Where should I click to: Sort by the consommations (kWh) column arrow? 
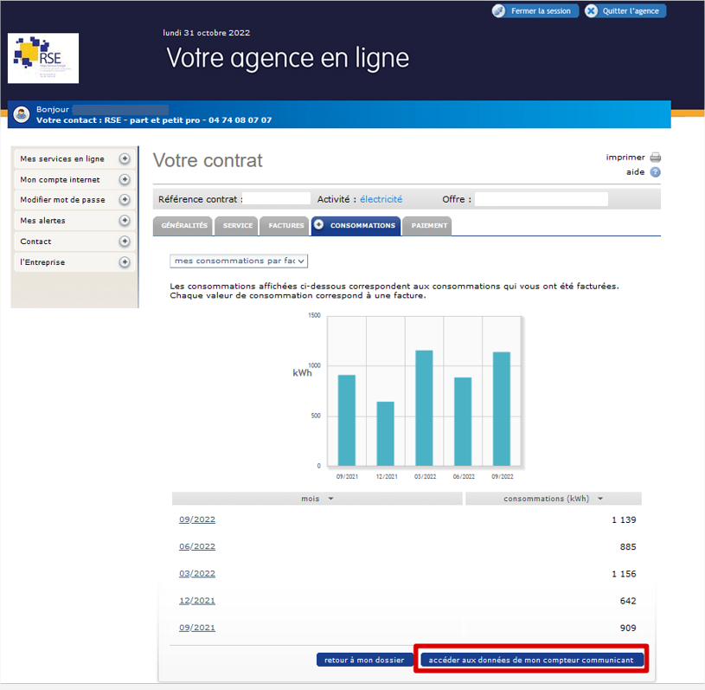[600, 499]
